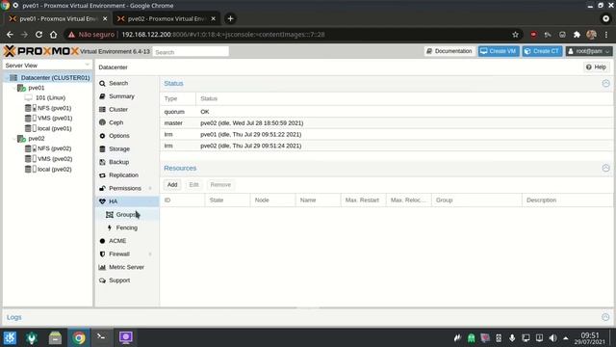
Task: Go to Chrome home page
Action: coord(54,35)
